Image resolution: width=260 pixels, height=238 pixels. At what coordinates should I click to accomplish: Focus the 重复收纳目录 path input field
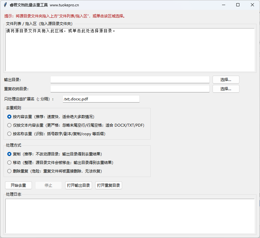130,89
